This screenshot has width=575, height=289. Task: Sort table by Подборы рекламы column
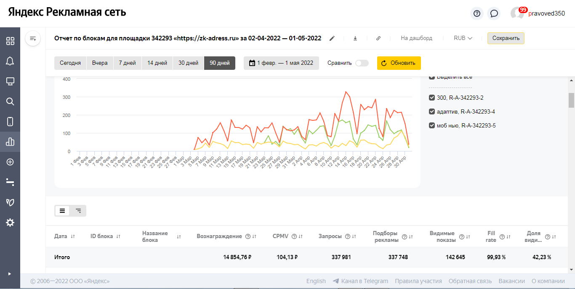coord(410,237)
